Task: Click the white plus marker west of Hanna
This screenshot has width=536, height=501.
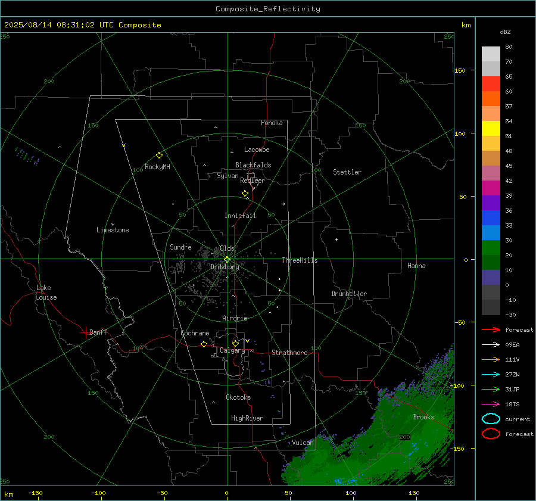Action: 336,239
